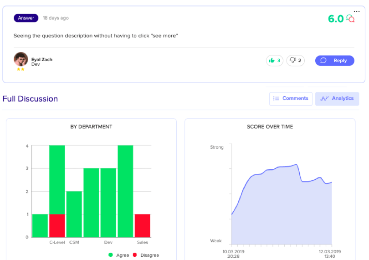Click the Full Discussion heading

[30, 99]
